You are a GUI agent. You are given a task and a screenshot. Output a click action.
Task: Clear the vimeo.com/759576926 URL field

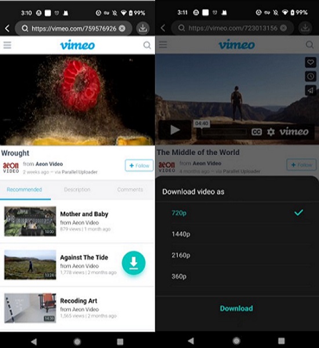122,28
